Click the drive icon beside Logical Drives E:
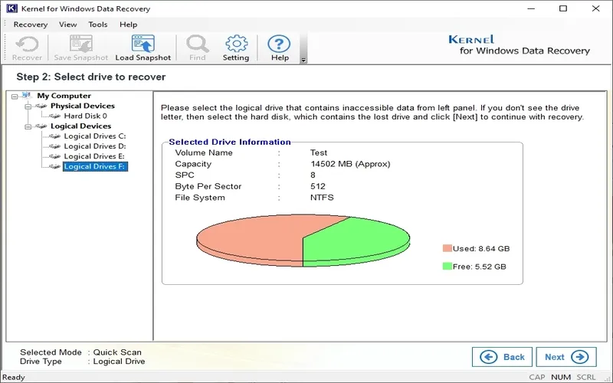 [54, 157]
